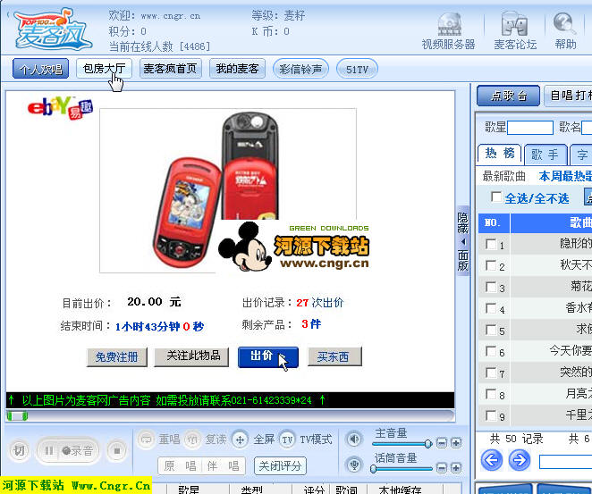Click the TV模式 icon
592x494 pixels.
(287, 440)
